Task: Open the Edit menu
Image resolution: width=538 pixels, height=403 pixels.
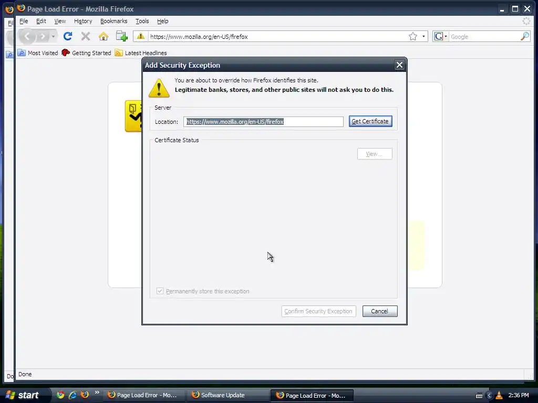Action: pyautogui.click(x=41, y=21)
